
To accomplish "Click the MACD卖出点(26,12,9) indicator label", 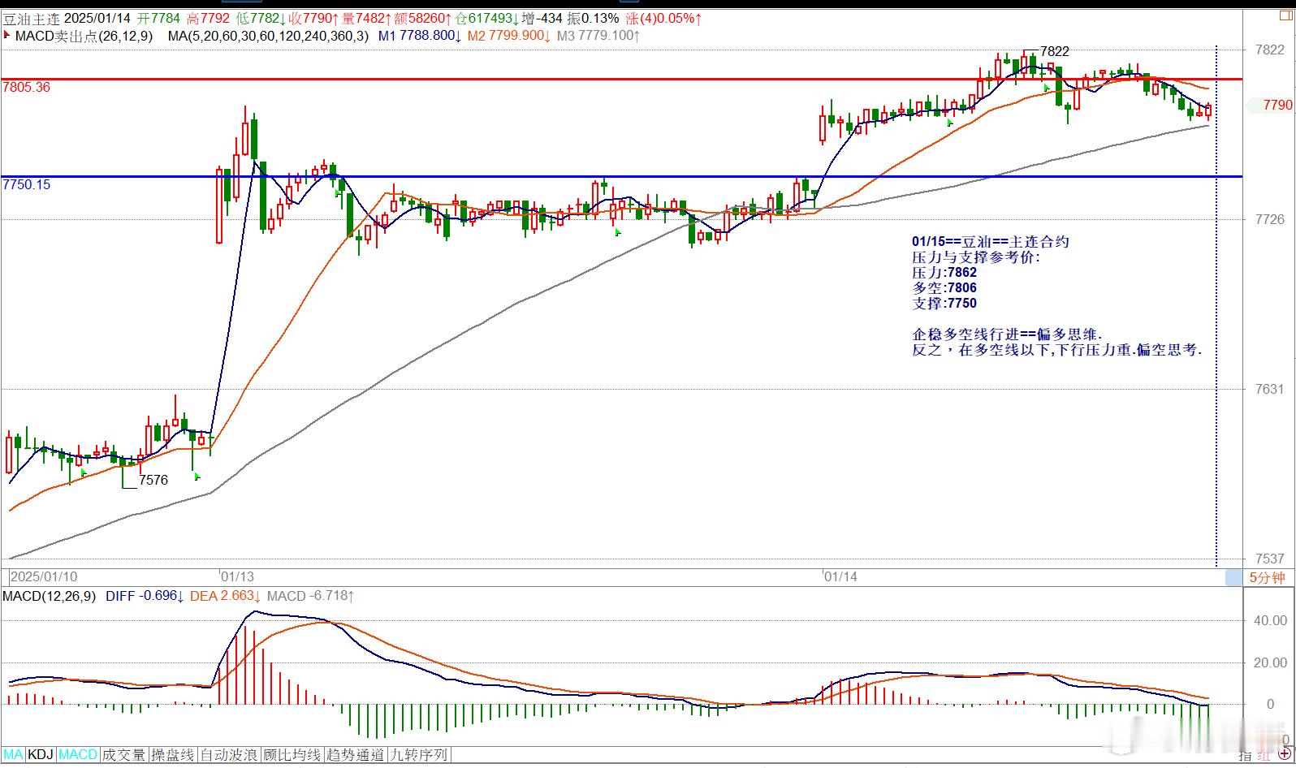I will (x=84, y=36).
